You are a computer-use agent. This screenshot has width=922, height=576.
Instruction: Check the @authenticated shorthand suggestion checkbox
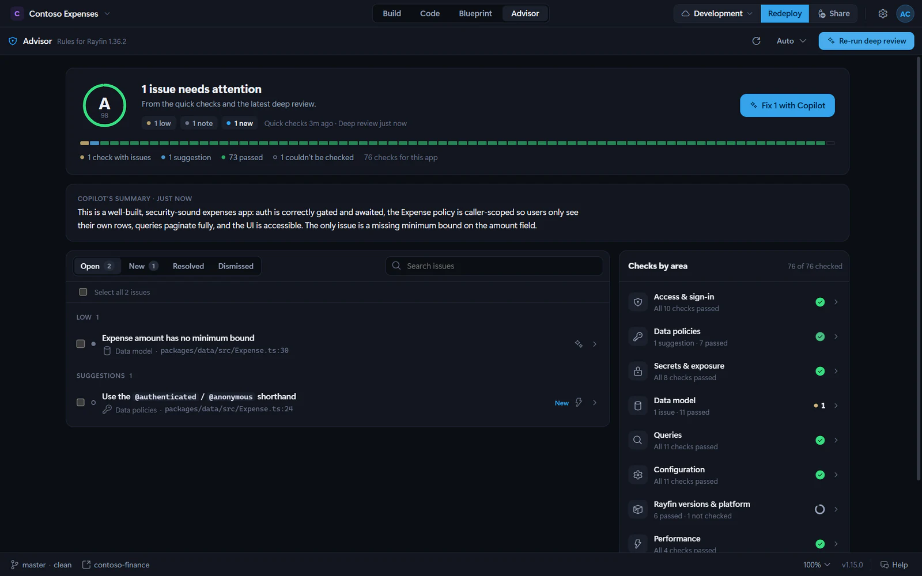tap(81, 403)
